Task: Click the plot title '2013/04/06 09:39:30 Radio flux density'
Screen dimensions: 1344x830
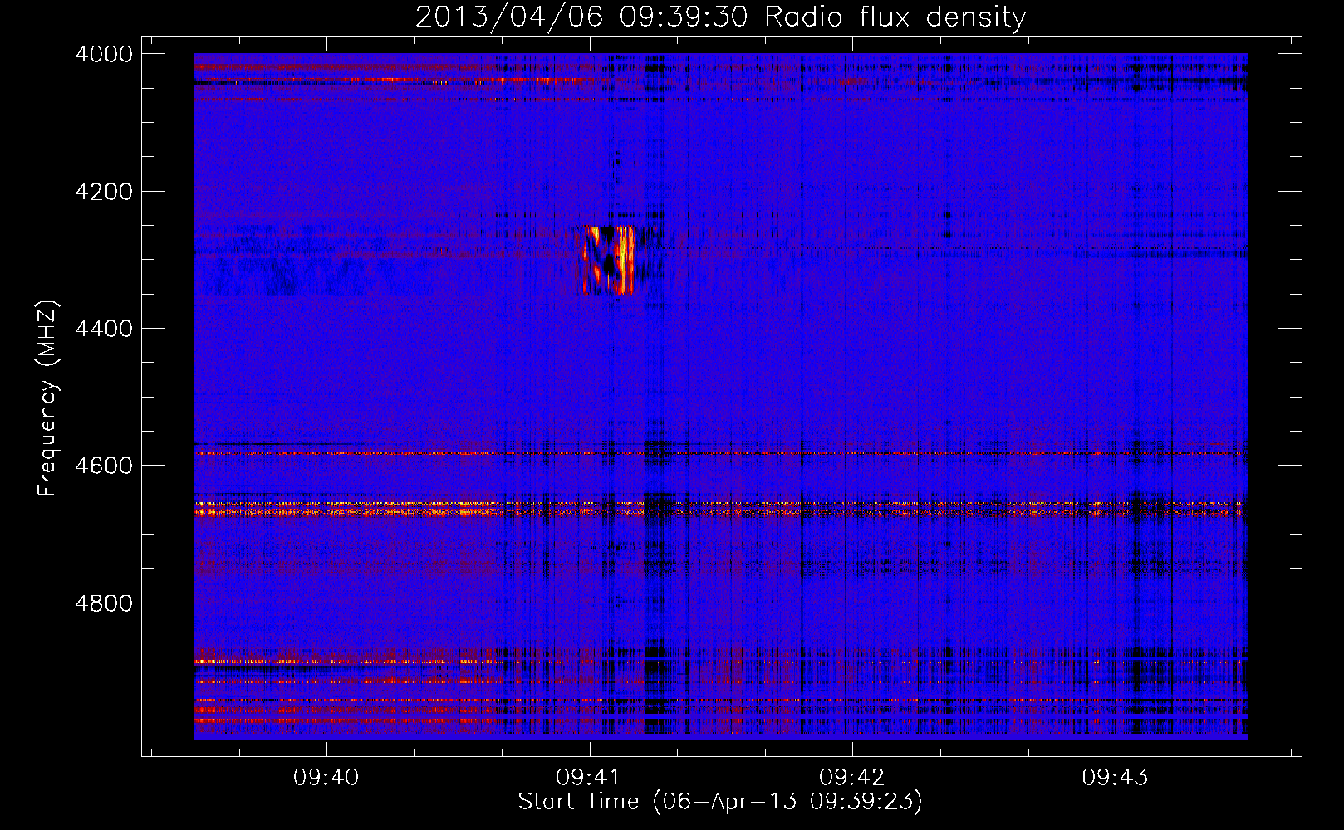Action: click(x=720, y=17)
